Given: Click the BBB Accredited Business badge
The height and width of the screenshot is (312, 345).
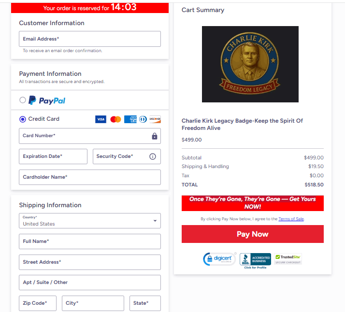Looking at the screenshot, I should (x=255, y=261).
